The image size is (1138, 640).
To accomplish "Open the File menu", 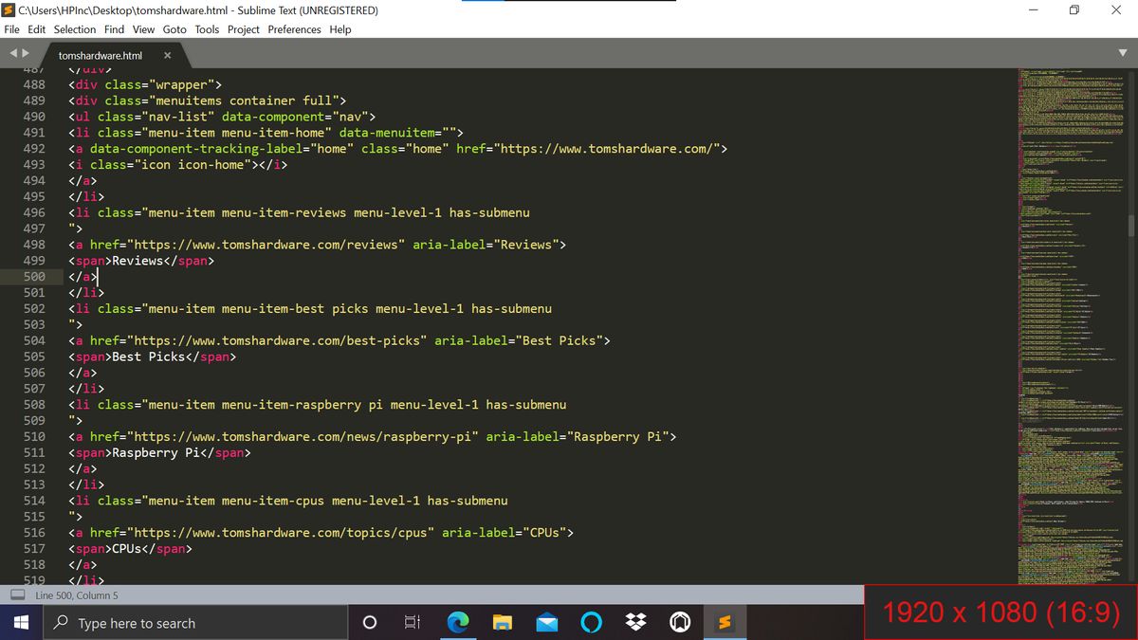I will [x=12, y=29].
